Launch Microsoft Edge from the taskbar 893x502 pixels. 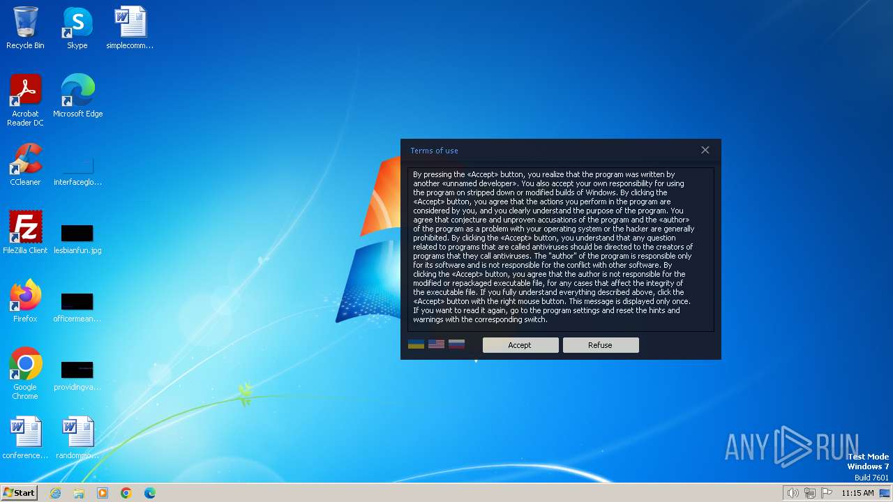tap(150, 493)
